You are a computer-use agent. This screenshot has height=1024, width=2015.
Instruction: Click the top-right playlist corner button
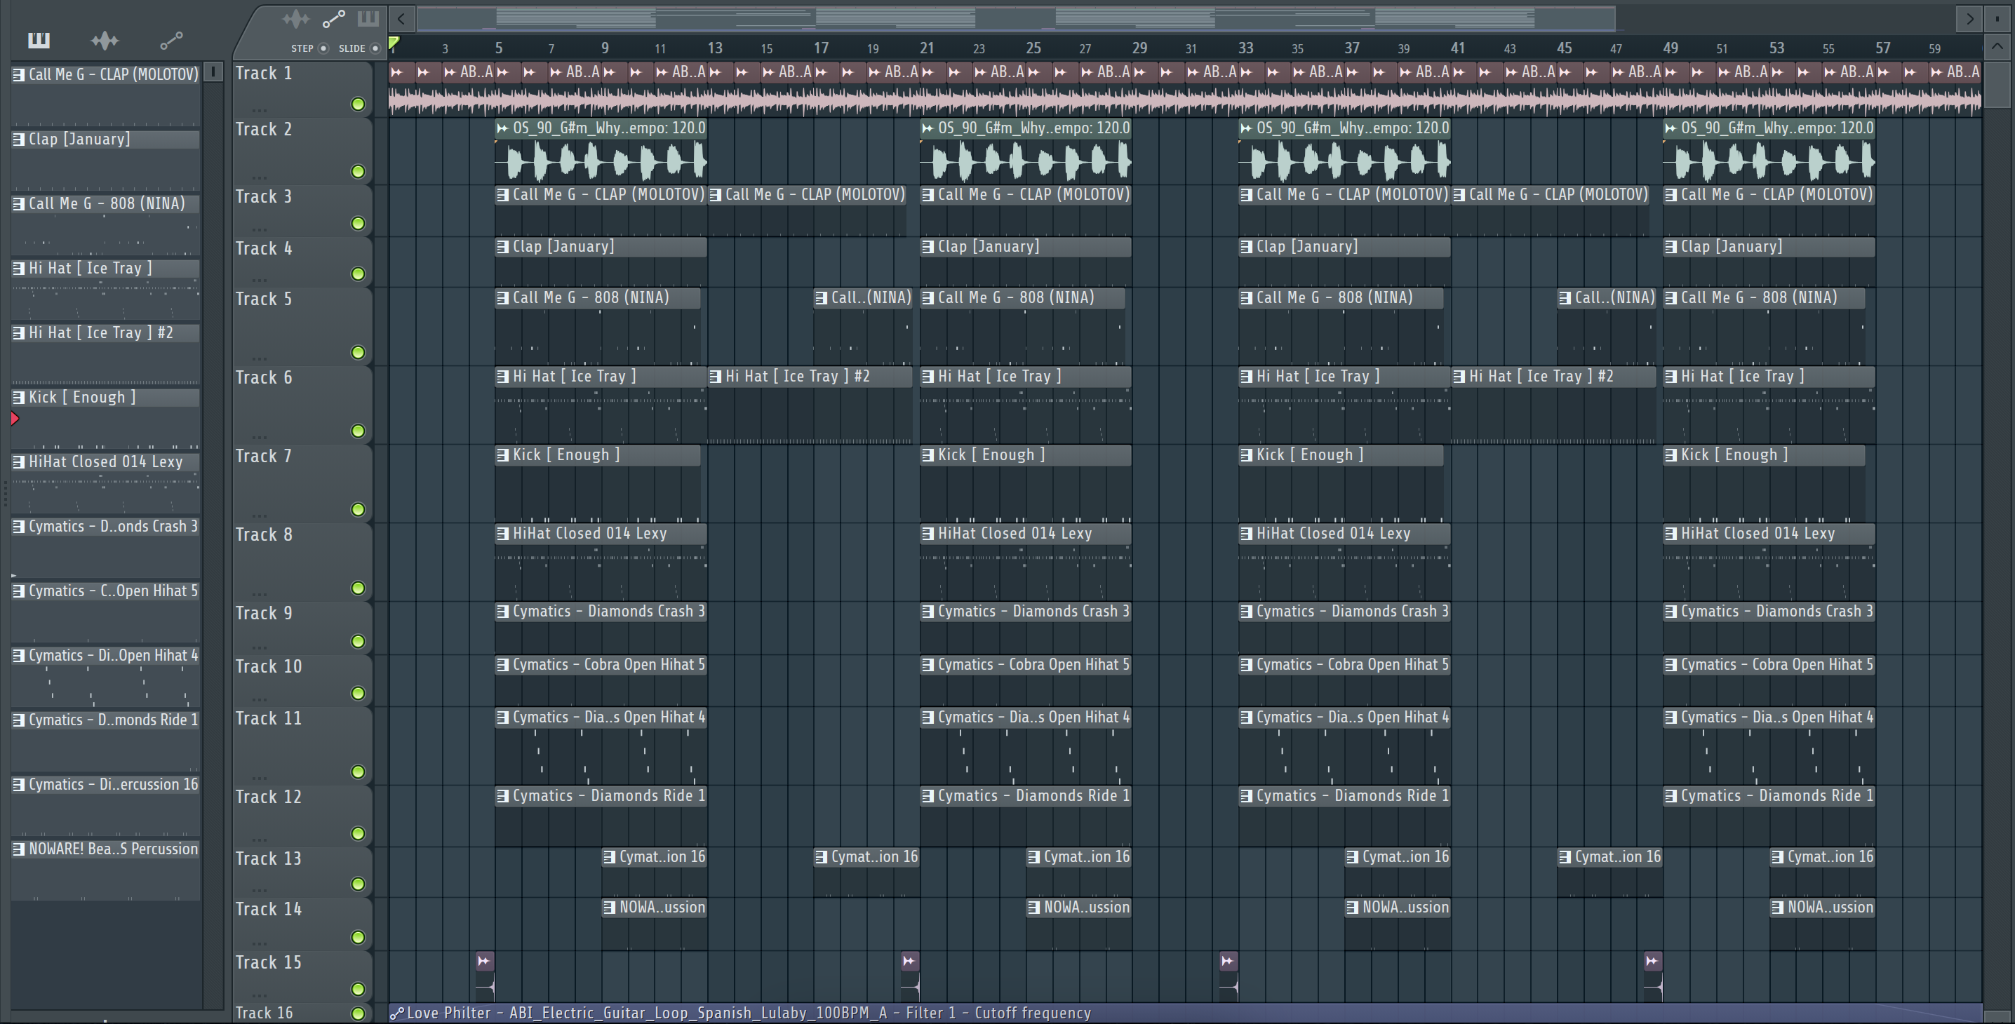pos(1997,18)
